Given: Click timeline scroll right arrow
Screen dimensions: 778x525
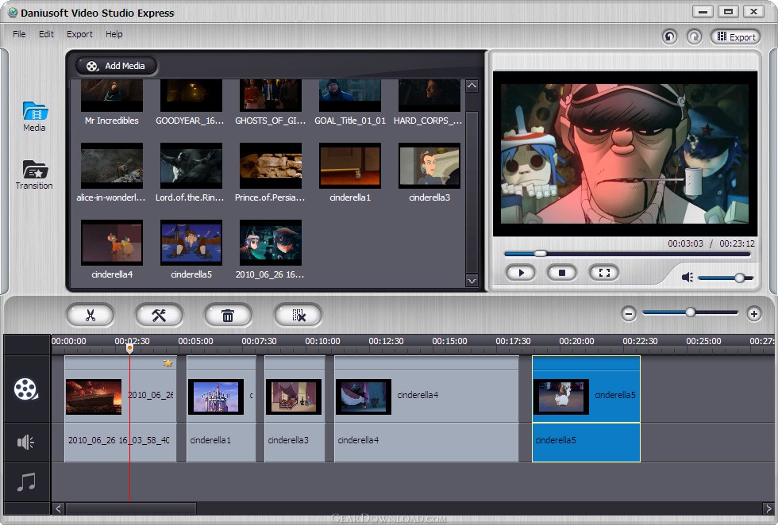Looking at the screenshot, I should point(768,508).
